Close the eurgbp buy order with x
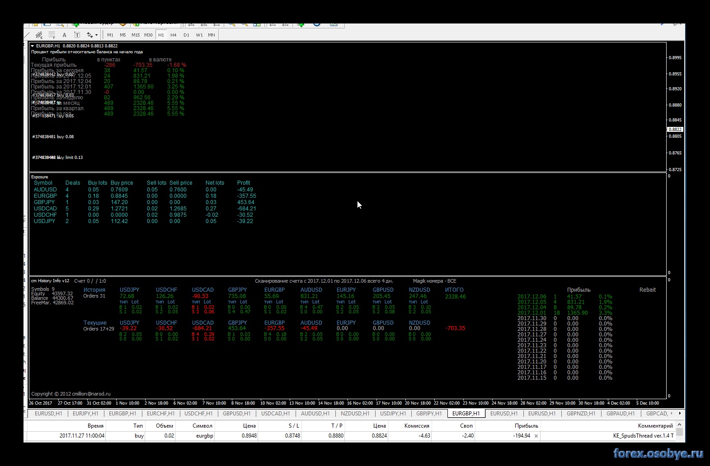710x466 pixels. 536,436
